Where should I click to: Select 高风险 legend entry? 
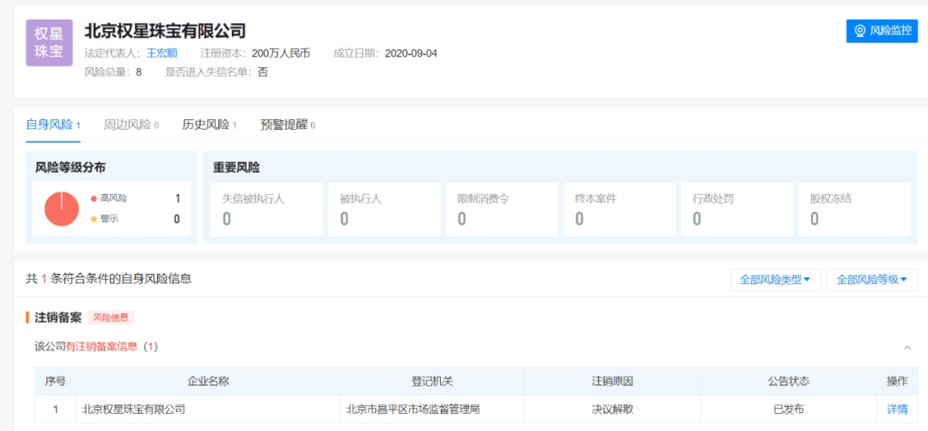113,198
